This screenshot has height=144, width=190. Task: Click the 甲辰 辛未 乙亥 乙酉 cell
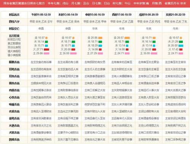(121, 22)
